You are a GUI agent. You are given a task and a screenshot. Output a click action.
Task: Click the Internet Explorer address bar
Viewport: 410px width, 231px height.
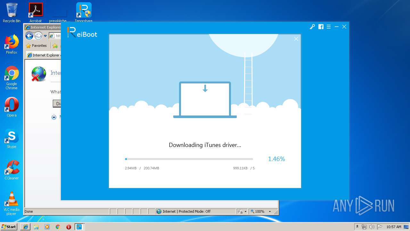pos(55,36)
